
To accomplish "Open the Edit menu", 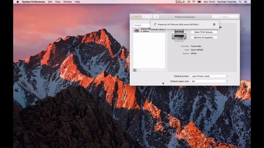I will coord(50,2).
